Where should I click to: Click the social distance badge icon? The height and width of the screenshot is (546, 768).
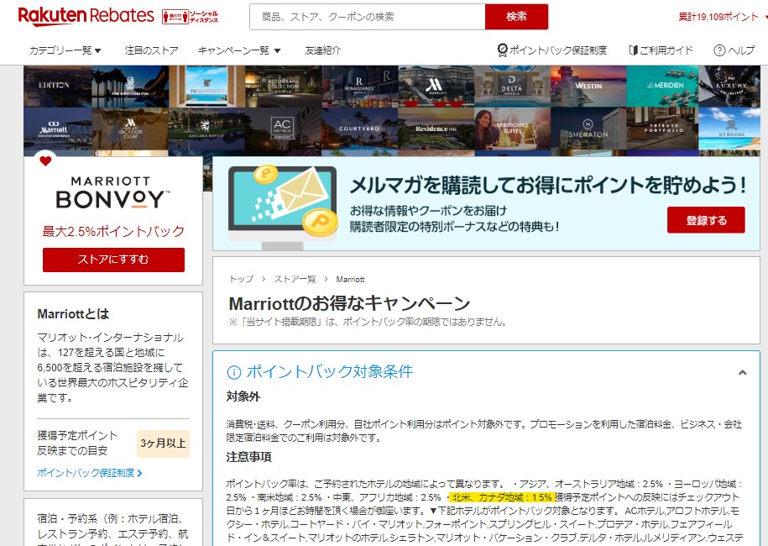pos(190,17)
